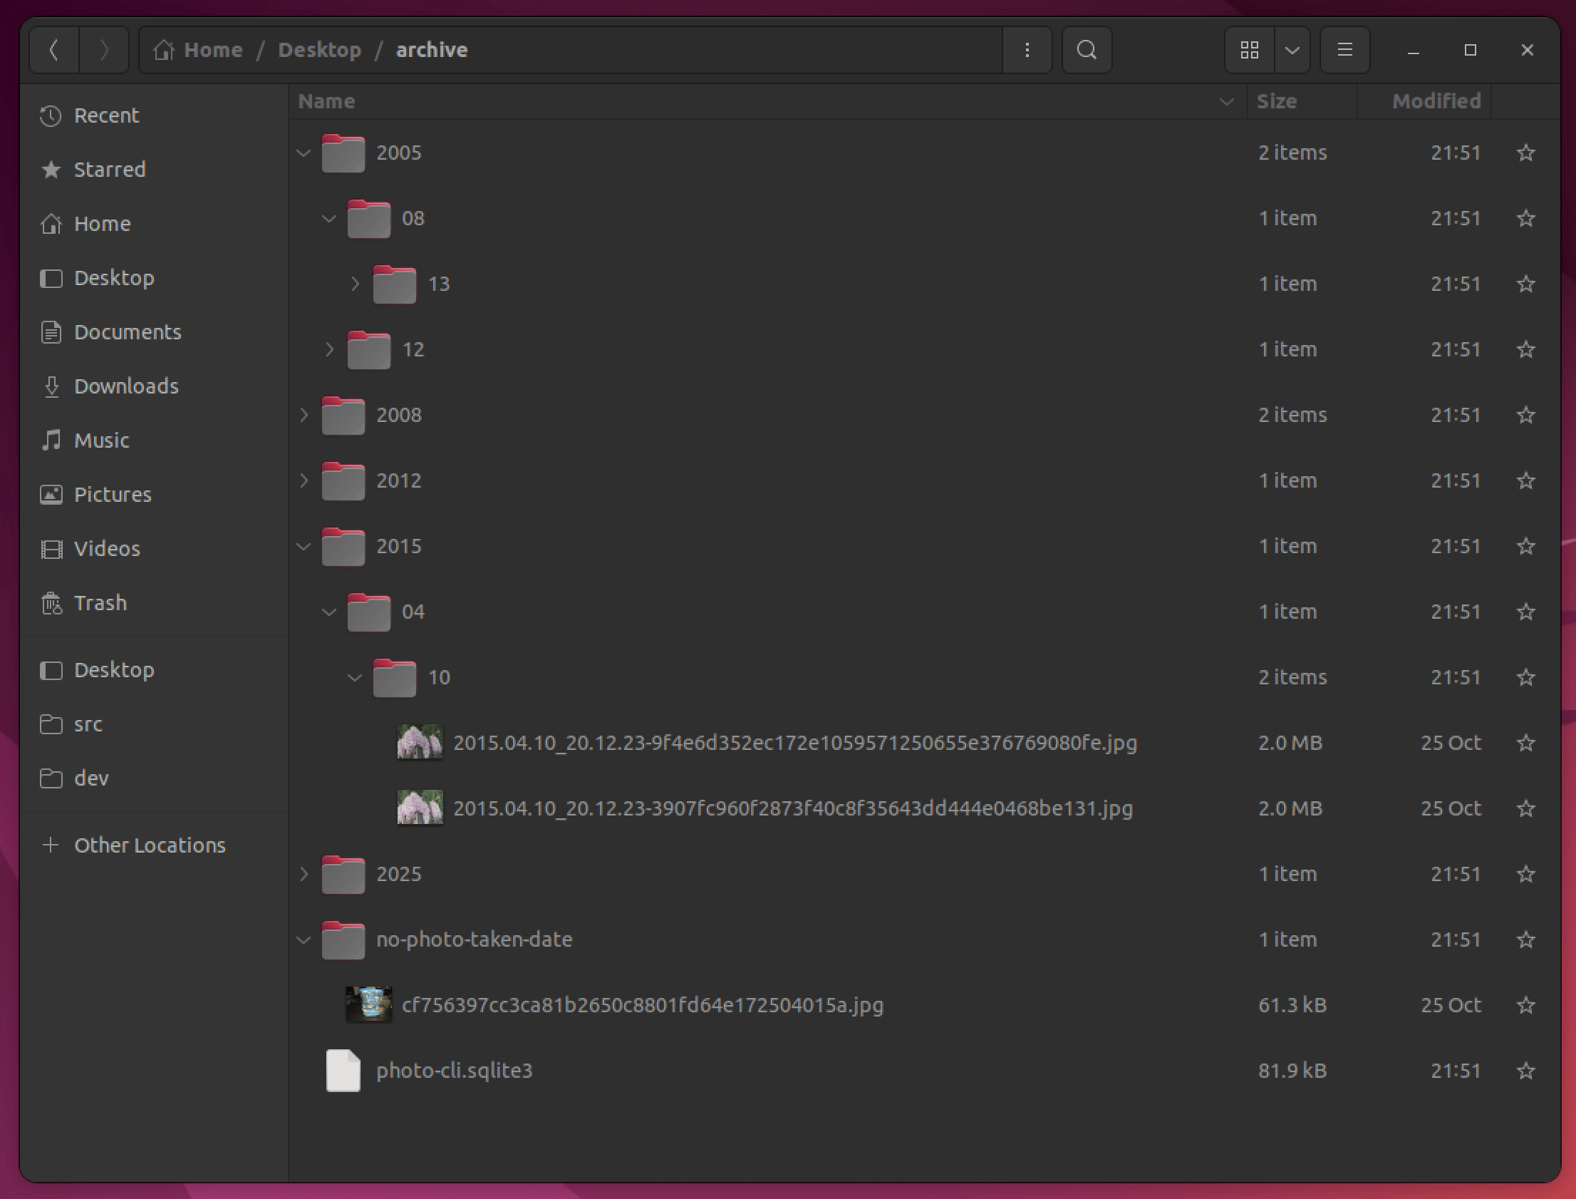This screenshot has height=1199, width=1576.
Task: Collapse the 08 folder under 2005
Action: [x=329, y=218]
